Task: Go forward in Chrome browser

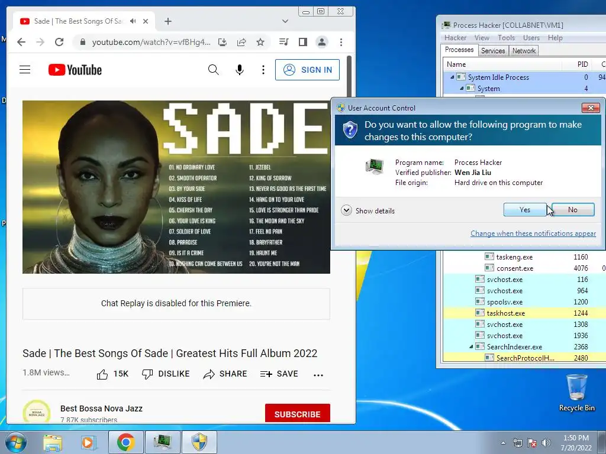Action: 40,42
